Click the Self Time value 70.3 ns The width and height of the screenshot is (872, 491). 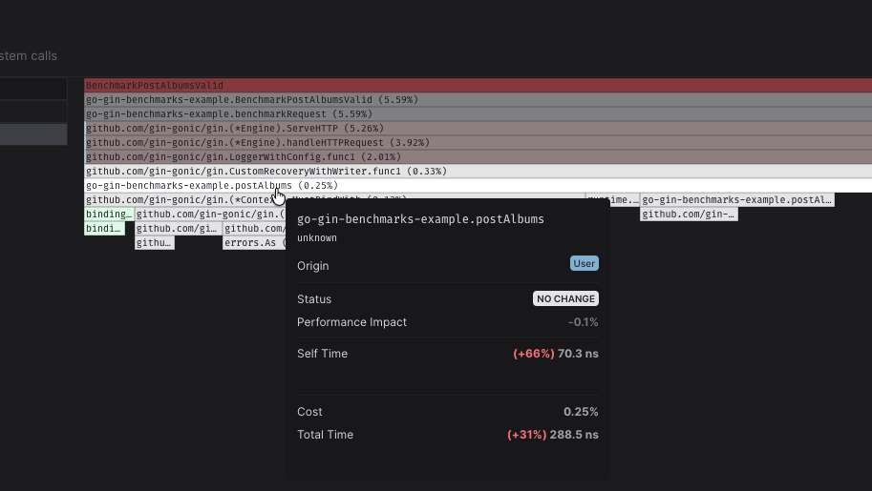tap(578, 354)
